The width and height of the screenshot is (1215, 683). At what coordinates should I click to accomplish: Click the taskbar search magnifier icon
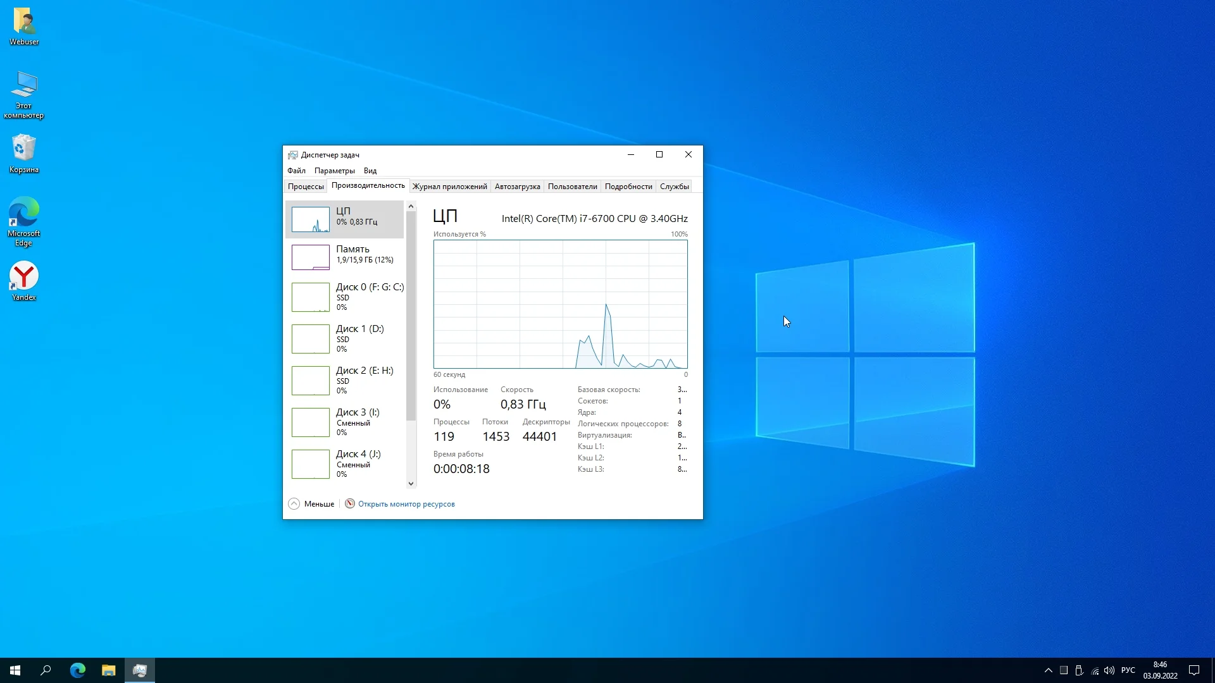(46, 670)
